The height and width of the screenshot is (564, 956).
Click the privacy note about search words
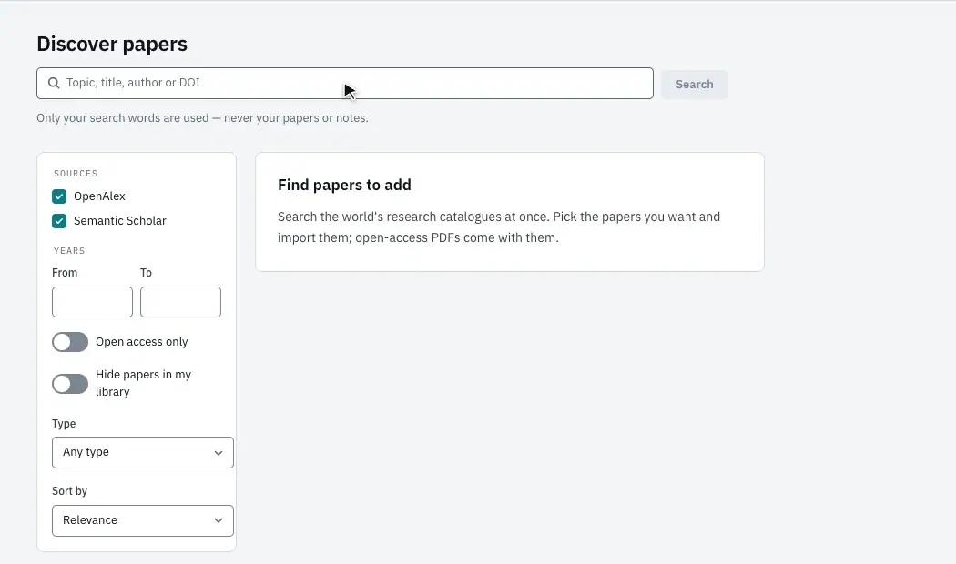[x=202, y=118]
